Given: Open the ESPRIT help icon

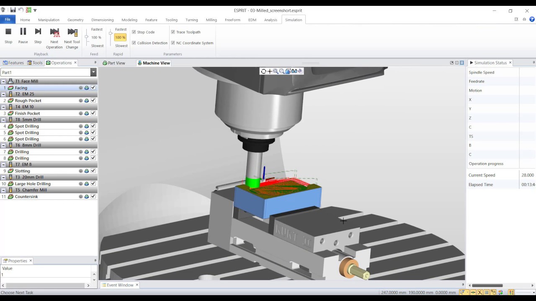Looking at the screenshot, I should coord(532,19).
